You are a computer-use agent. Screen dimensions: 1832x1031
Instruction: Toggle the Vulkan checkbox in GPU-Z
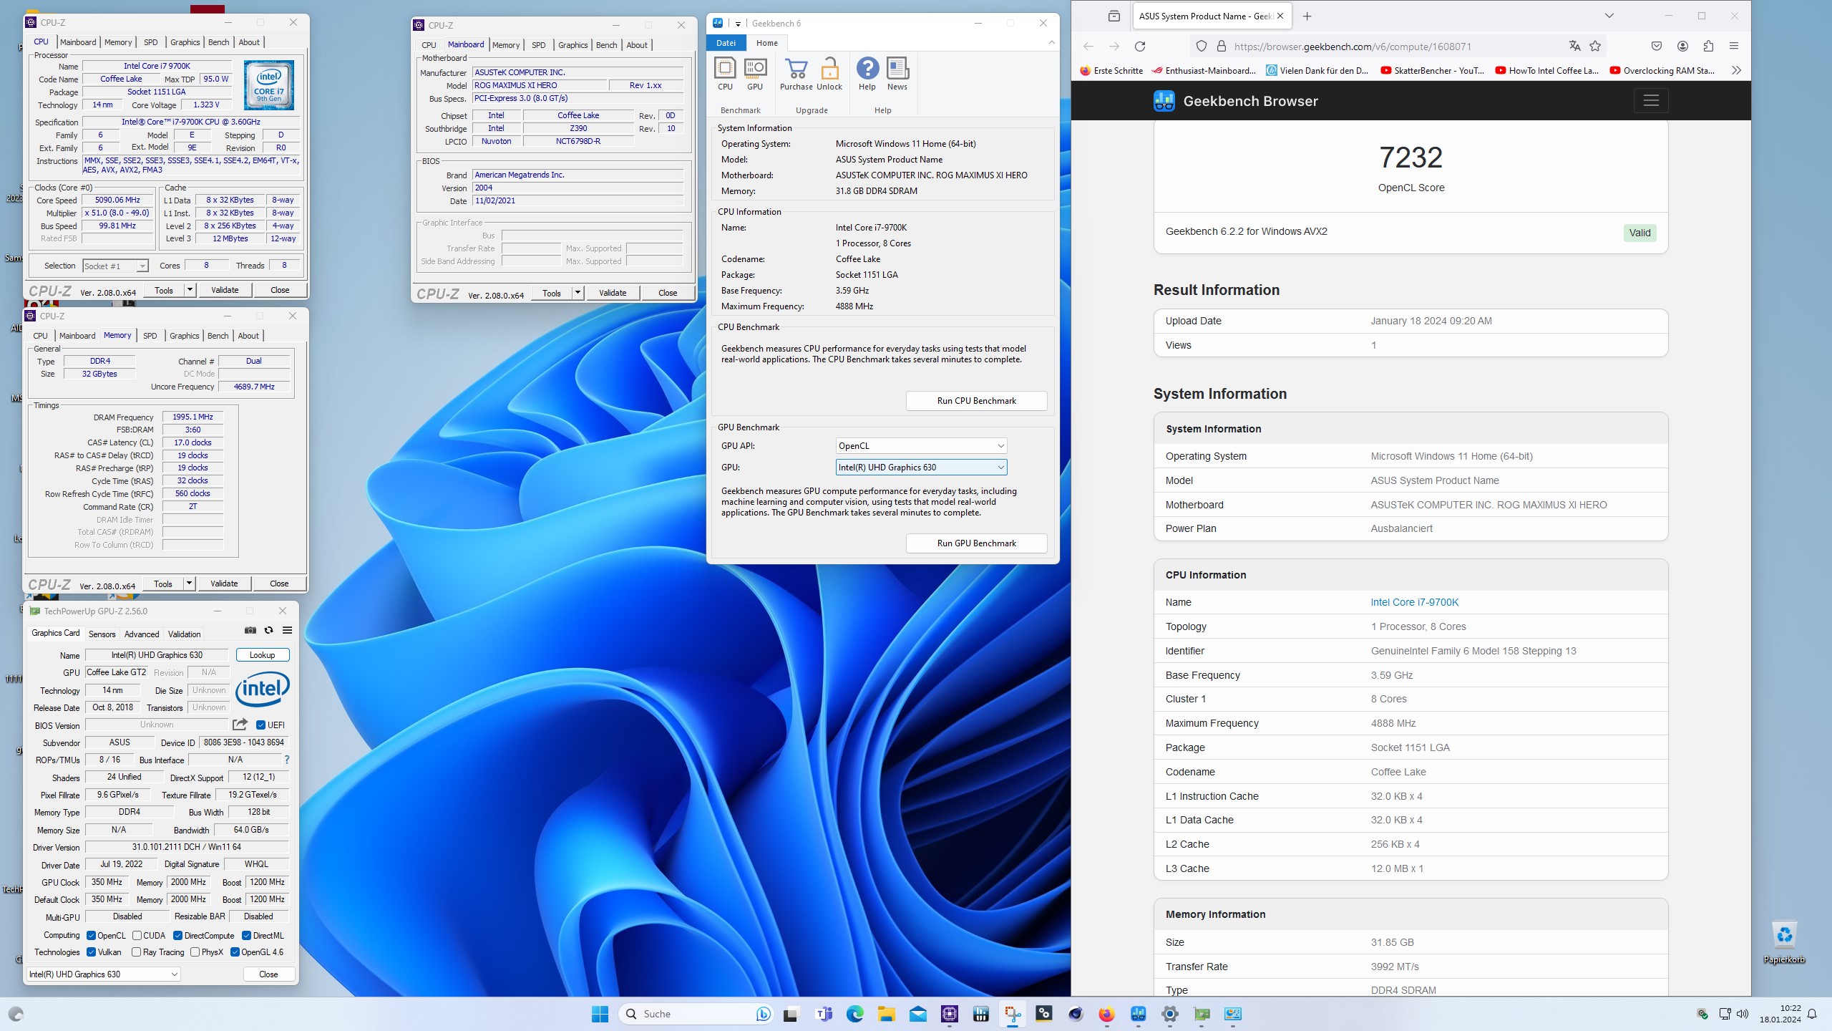[x=92, y=952]
